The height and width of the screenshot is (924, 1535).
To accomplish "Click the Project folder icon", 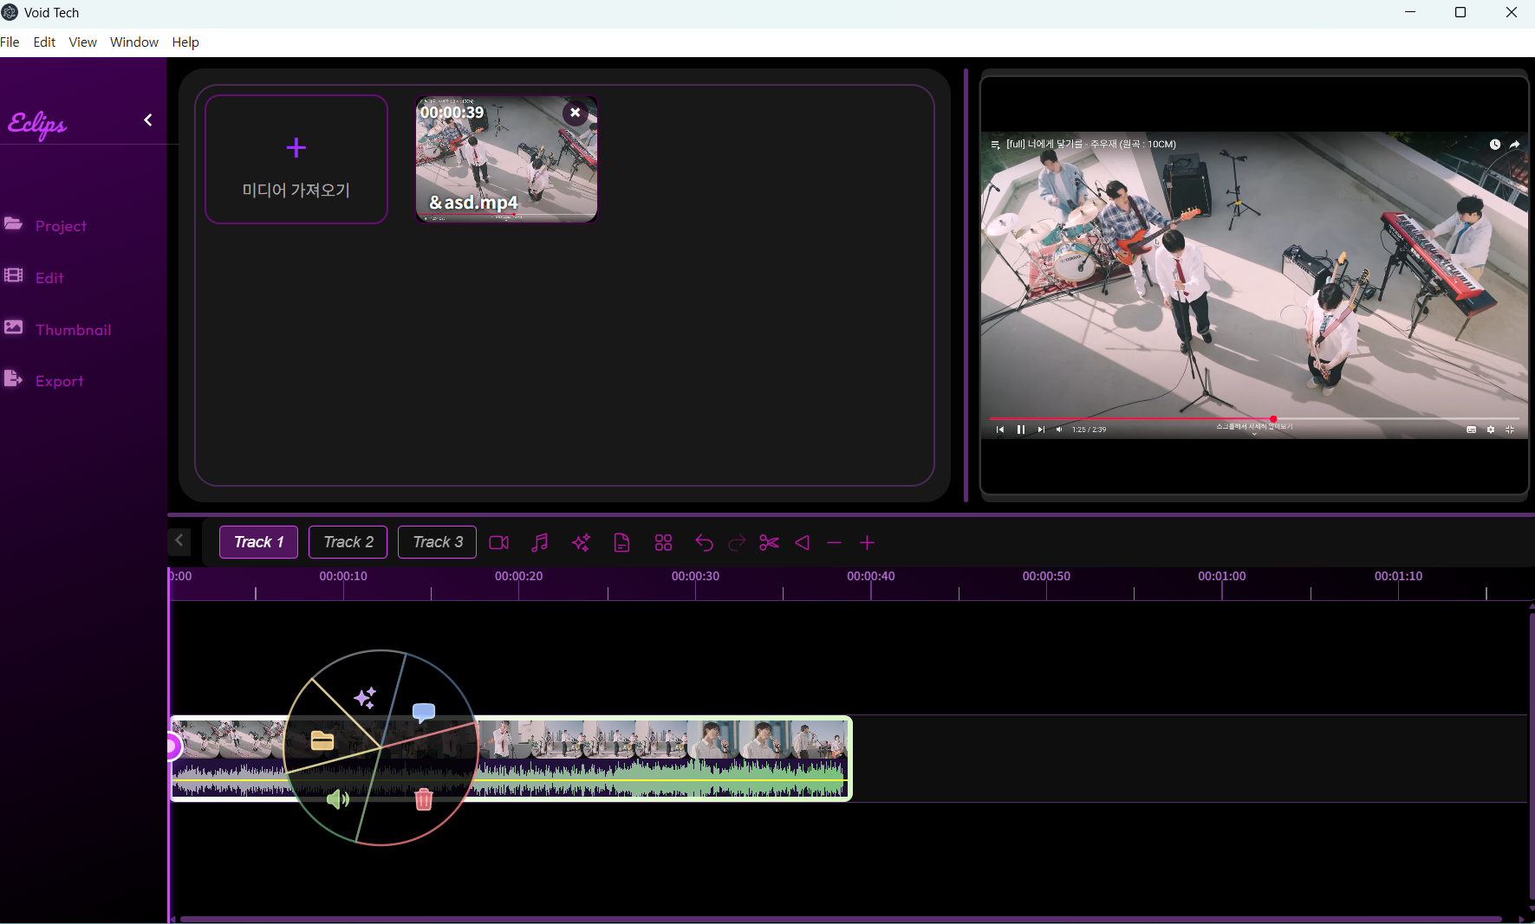I will (14, 223).
